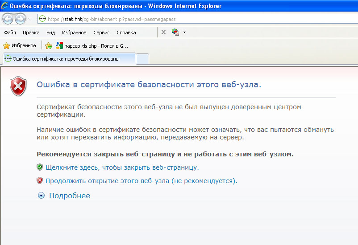The image size is (358, 245).
Task: Select the Ошибка сертификата tab
Action: 69,59
